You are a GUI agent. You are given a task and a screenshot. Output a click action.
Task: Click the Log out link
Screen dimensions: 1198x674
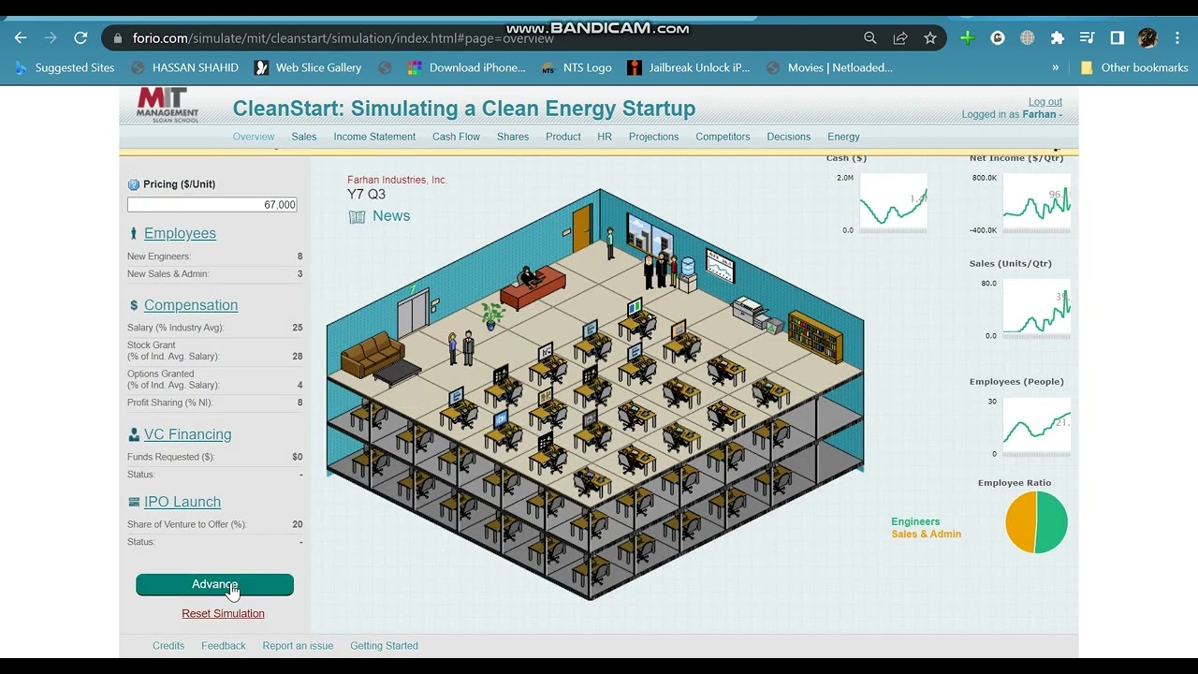pos(1045,102)
